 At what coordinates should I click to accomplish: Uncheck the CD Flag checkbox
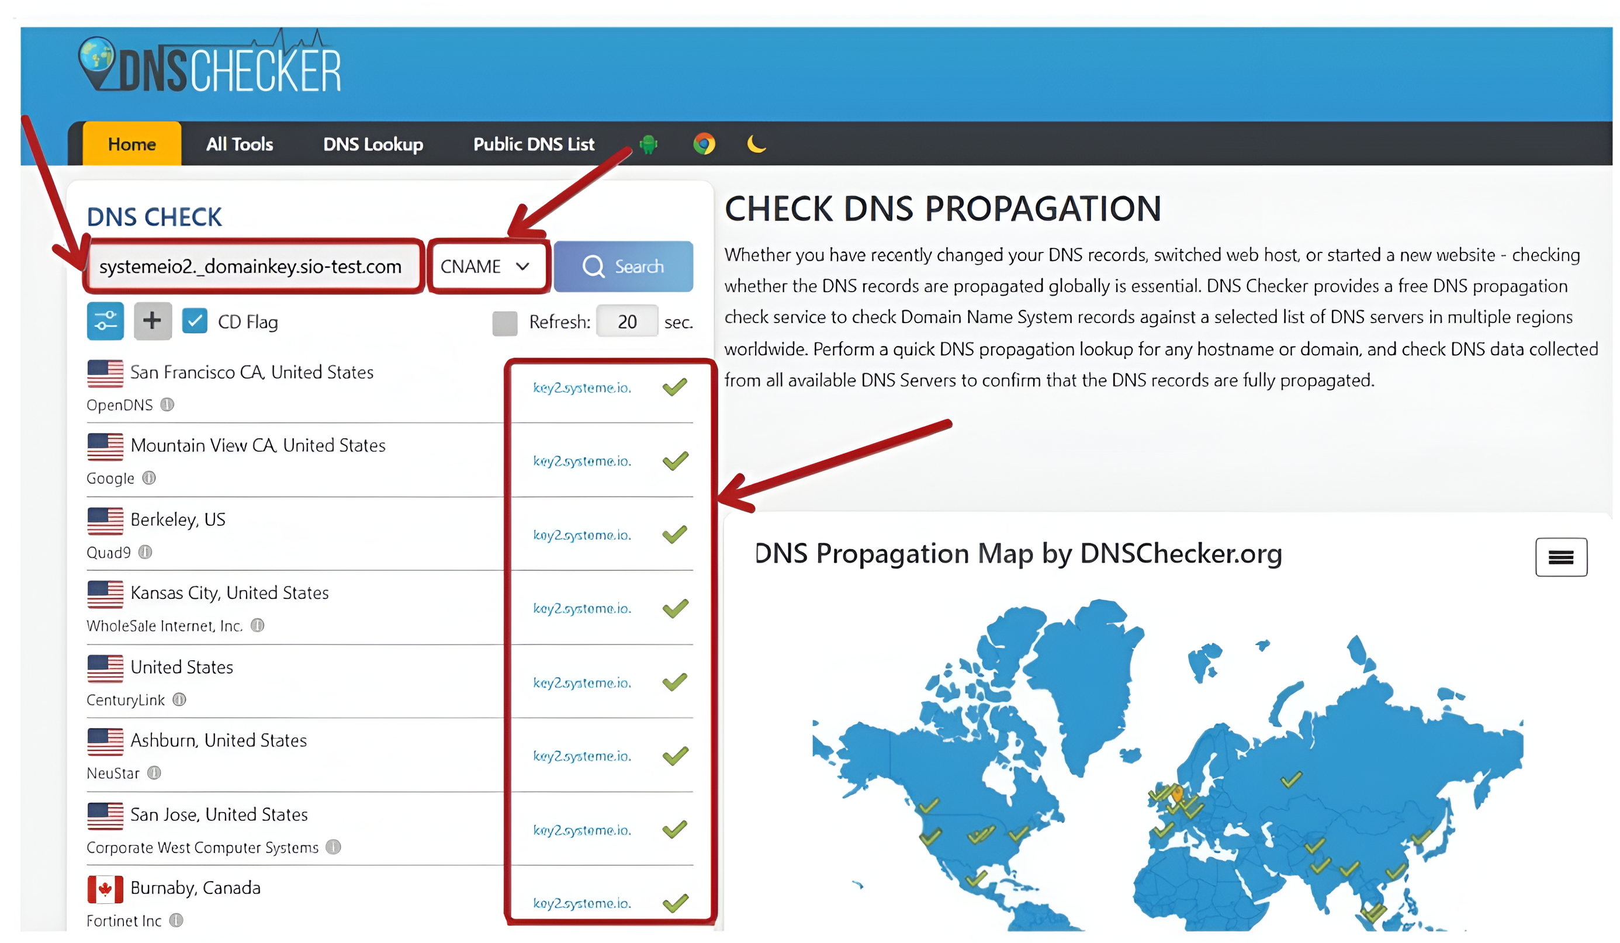[x=195, y=321]
